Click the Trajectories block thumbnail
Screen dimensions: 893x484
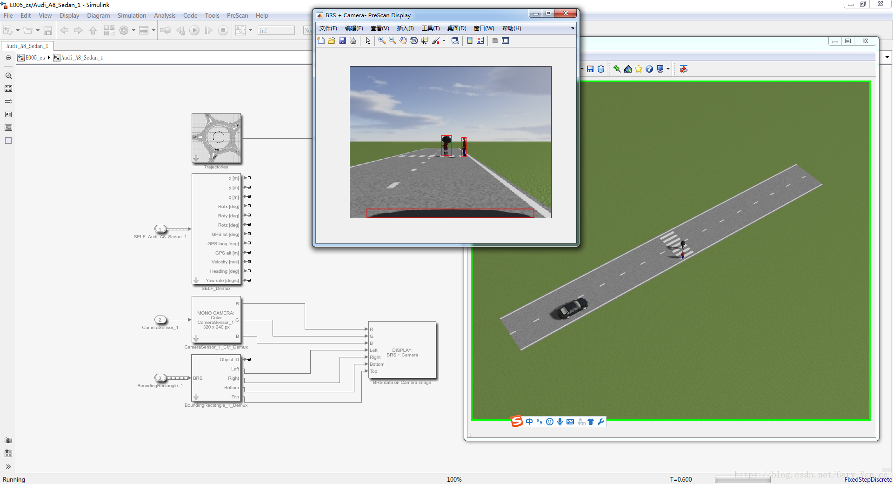tap(216, 138)
